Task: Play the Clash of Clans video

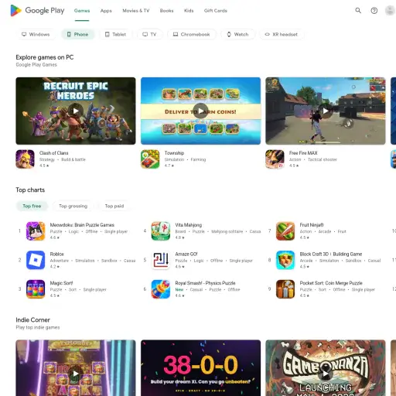Action: [x=76, y=111]
